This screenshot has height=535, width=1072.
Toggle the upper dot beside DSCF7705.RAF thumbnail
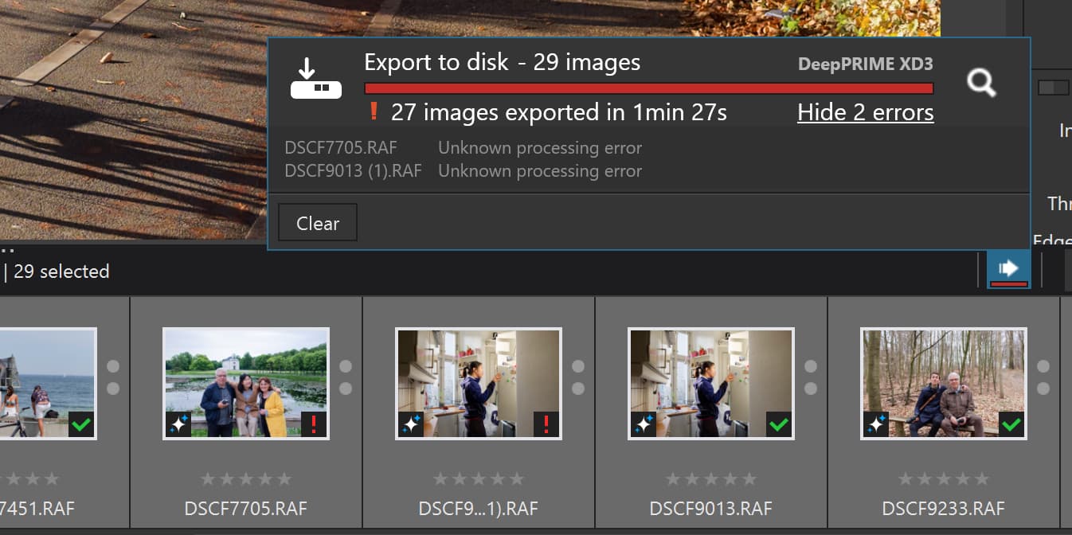(x=346, y=366)
